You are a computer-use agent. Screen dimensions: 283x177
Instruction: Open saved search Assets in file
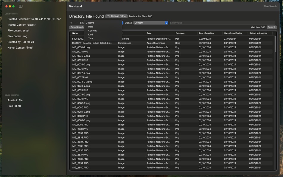point(15,100)
